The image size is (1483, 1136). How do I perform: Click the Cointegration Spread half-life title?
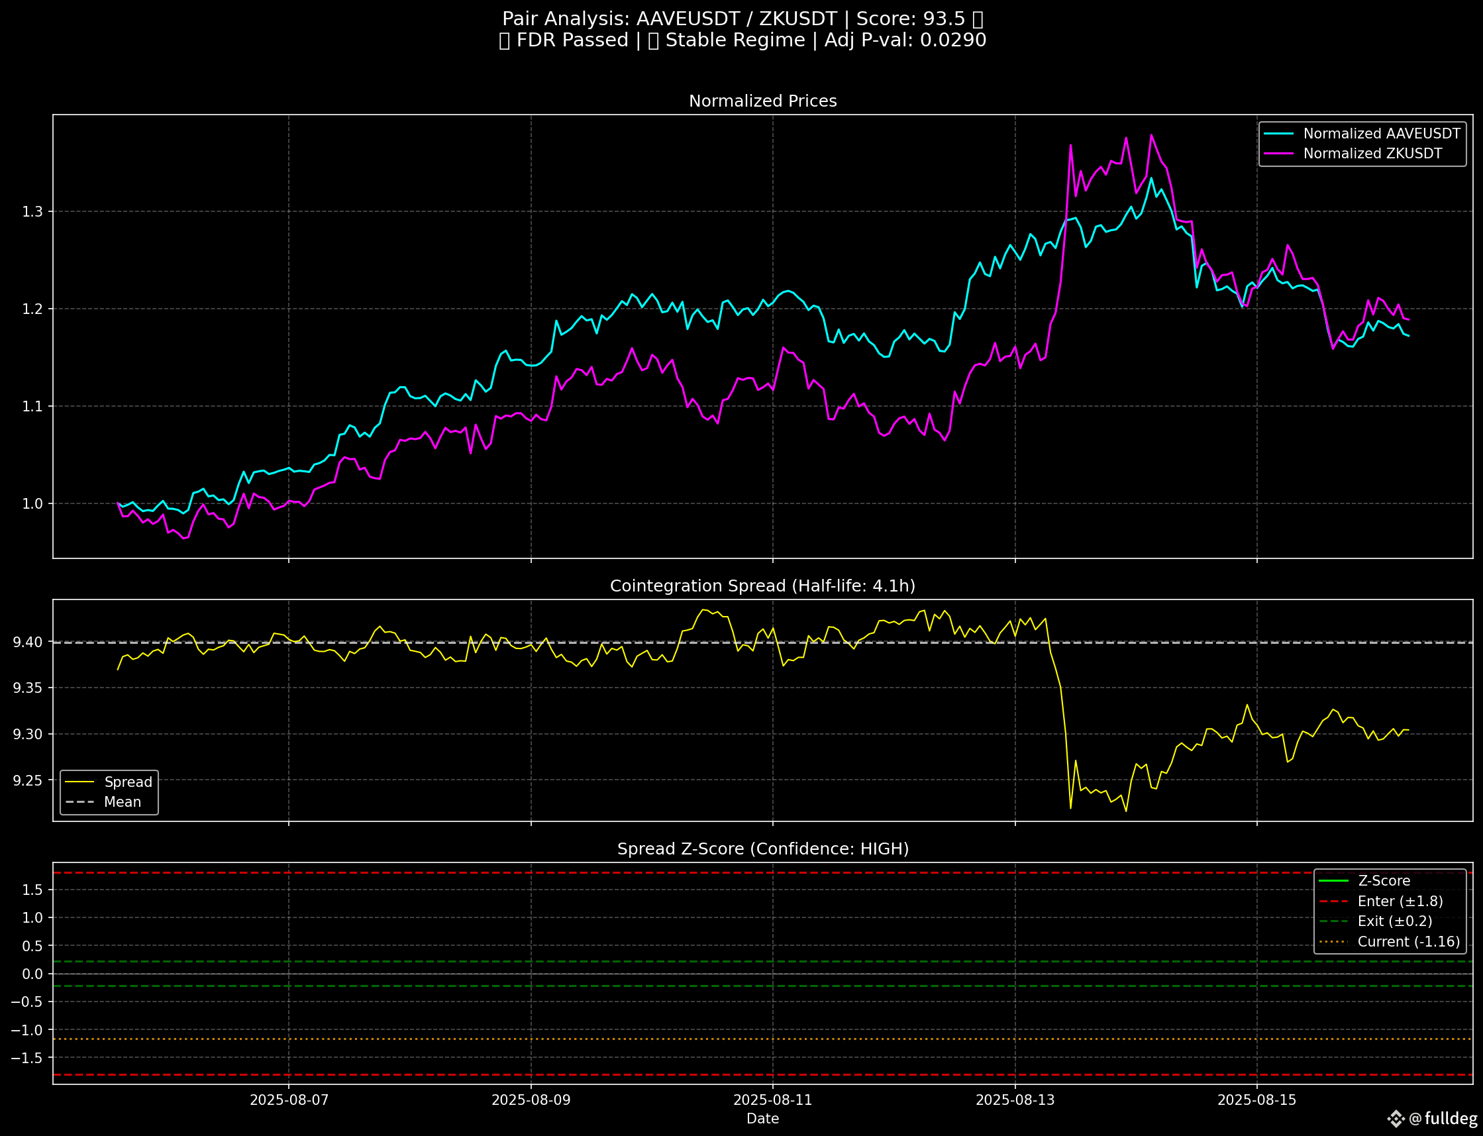762,586
